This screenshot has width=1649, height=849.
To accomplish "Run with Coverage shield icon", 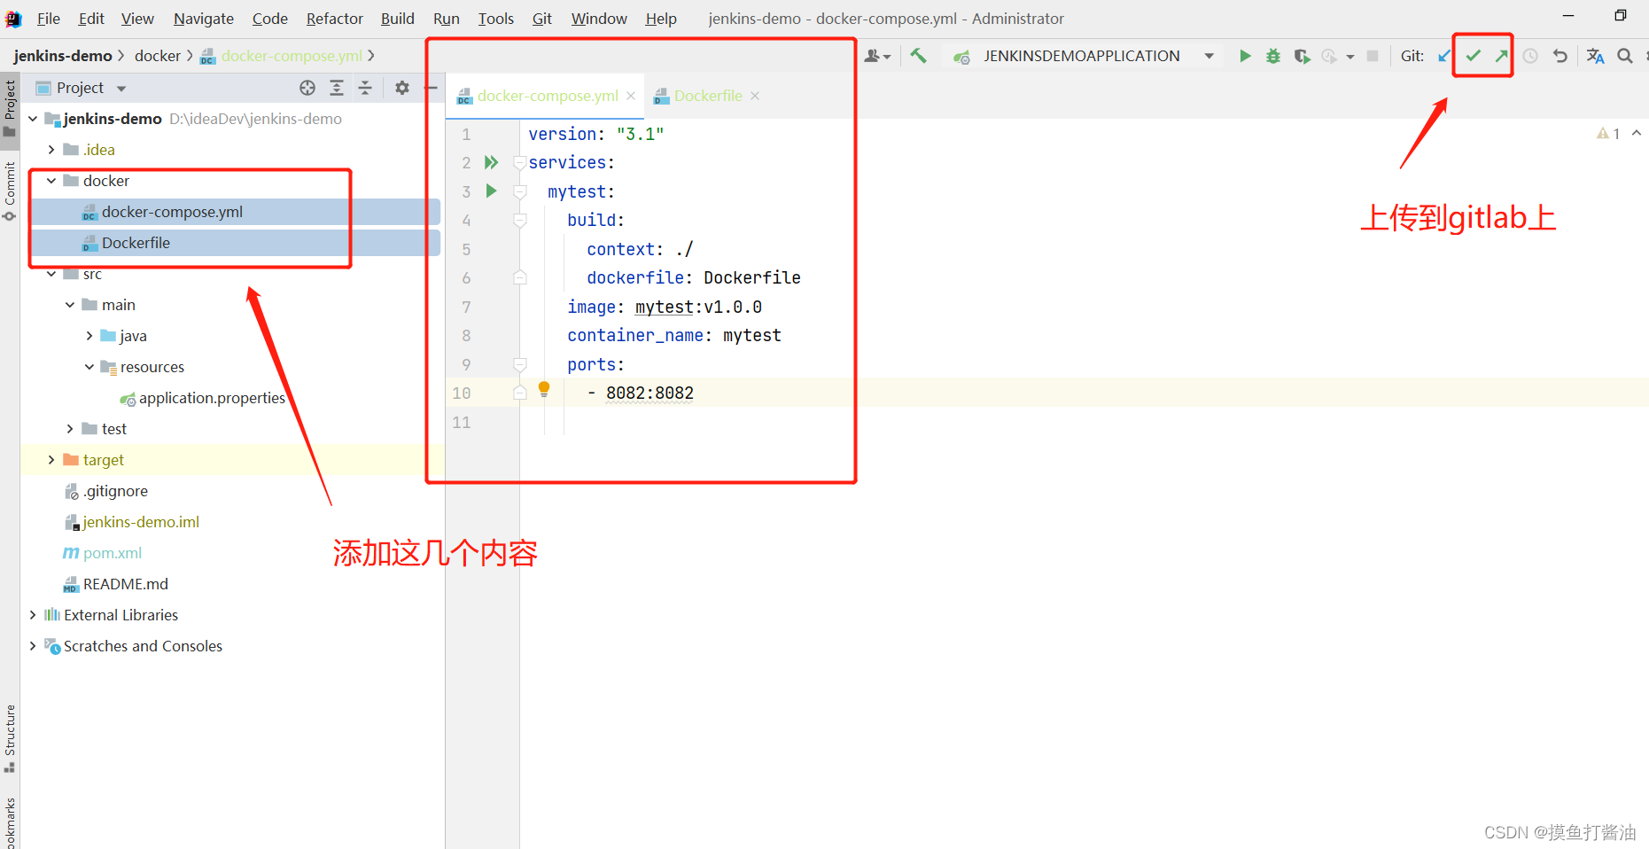I will coord(1302,56).
